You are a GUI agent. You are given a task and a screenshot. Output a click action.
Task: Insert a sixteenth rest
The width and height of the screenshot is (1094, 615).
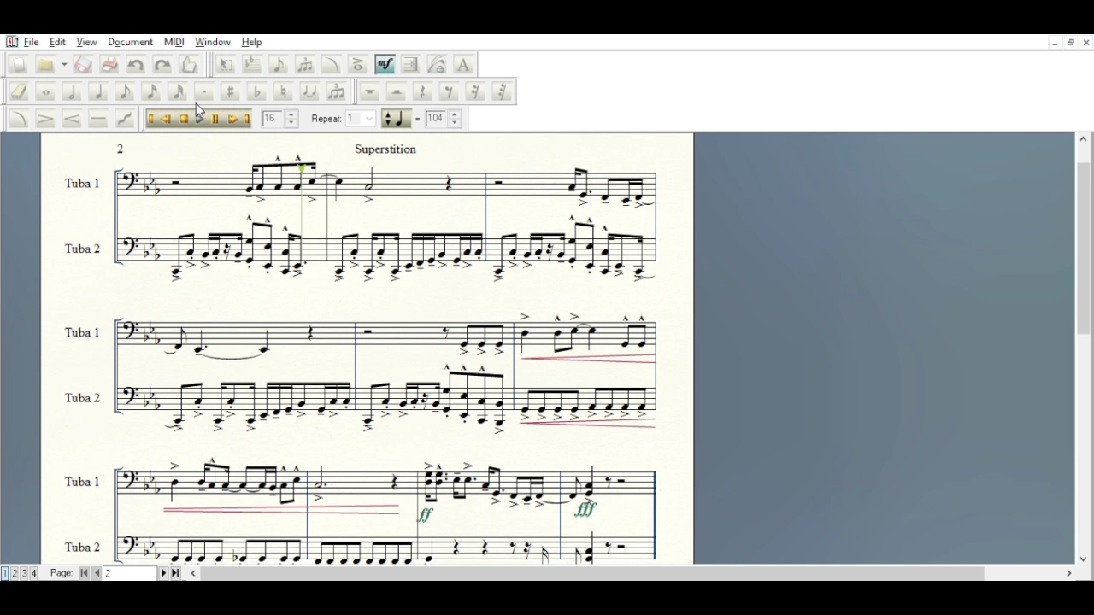tap(476, 91)
